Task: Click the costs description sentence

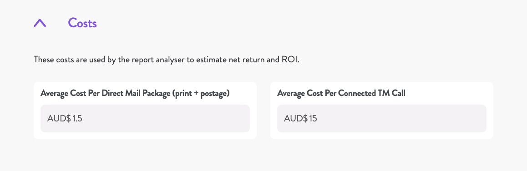Action: 167,60
